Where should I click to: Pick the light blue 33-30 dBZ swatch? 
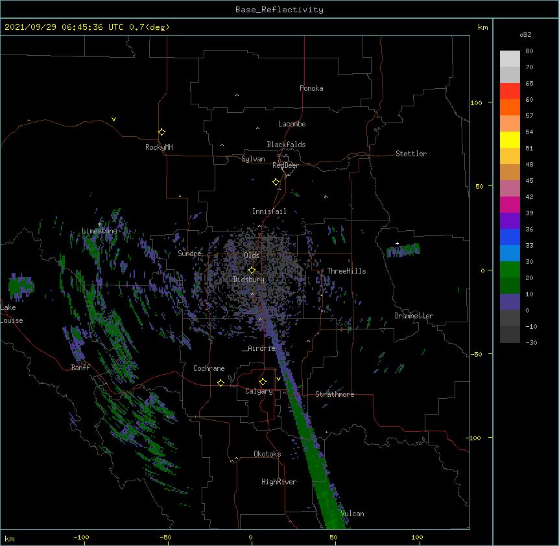(510, 253)
